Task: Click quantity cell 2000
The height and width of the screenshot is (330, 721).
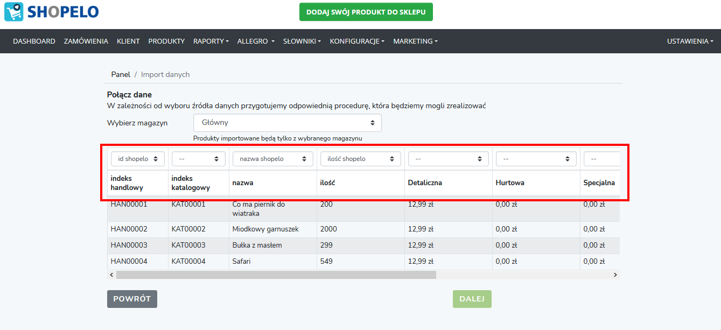Action: [361, 229]
